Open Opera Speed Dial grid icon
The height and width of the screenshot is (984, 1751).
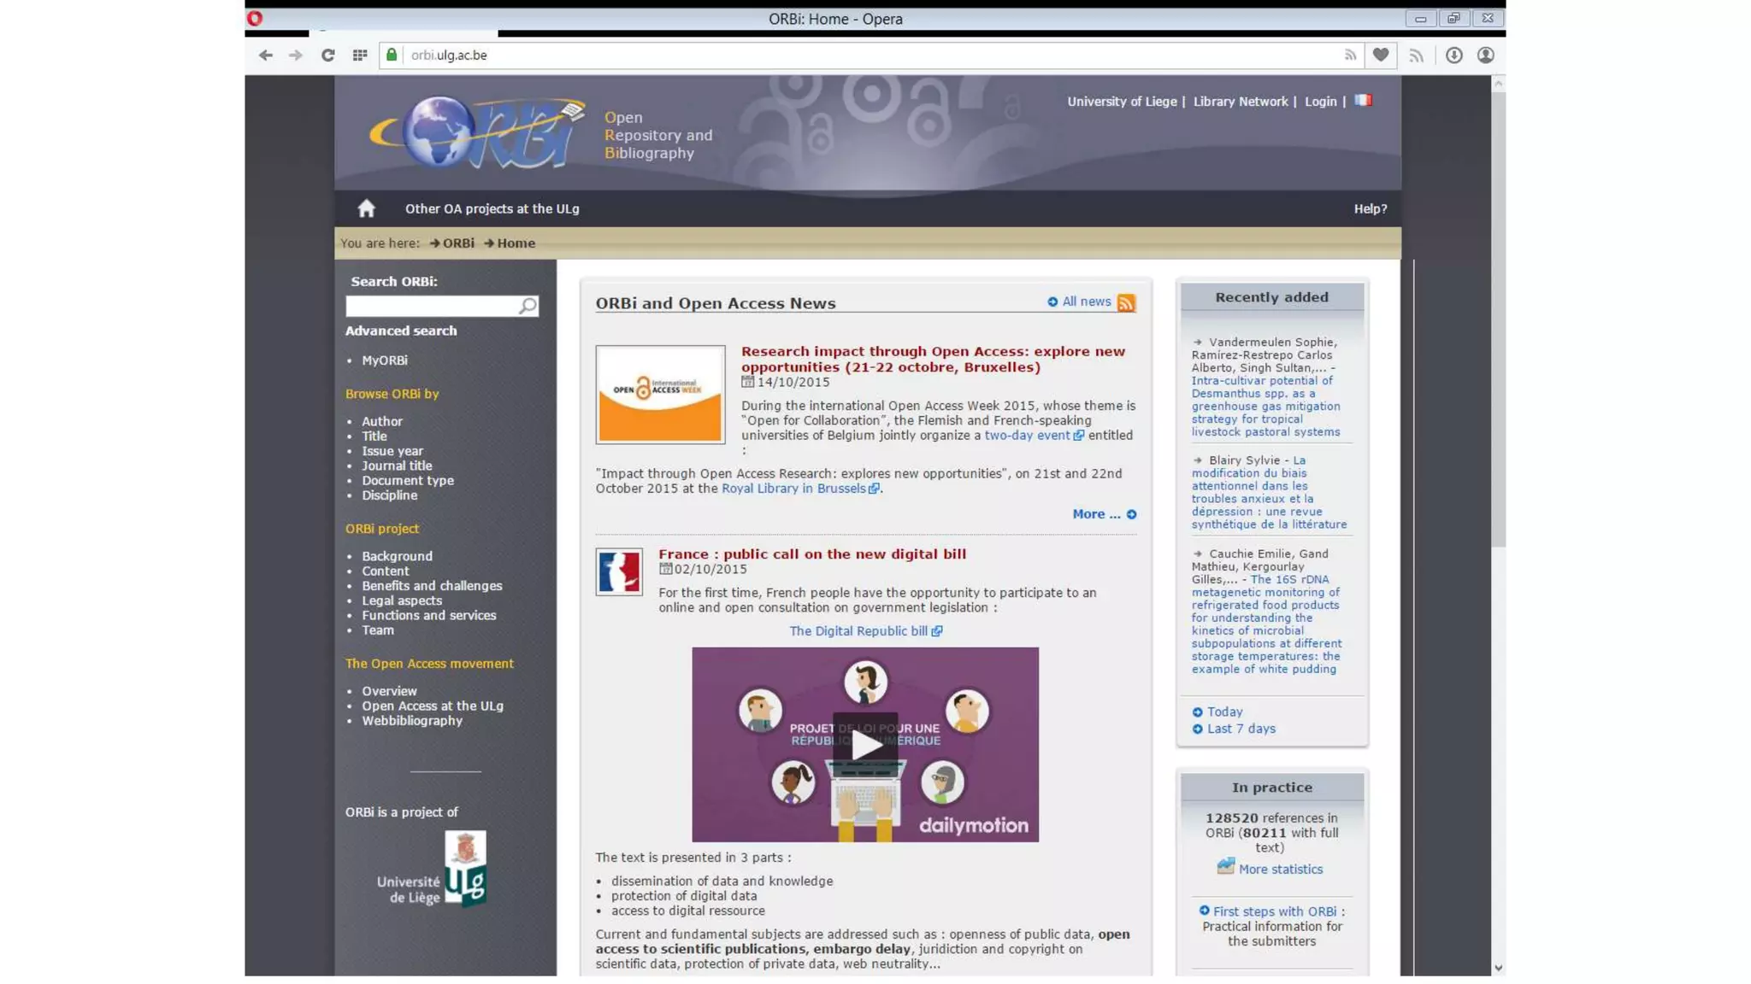(x=360, y=55)
